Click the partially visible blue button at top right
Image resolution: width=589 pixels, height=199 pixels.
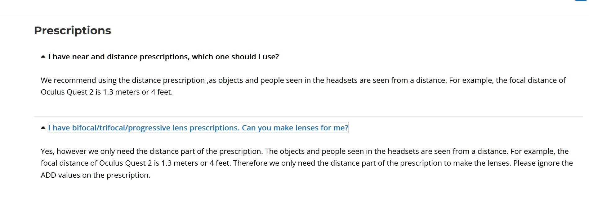click(x=582, y=1)
